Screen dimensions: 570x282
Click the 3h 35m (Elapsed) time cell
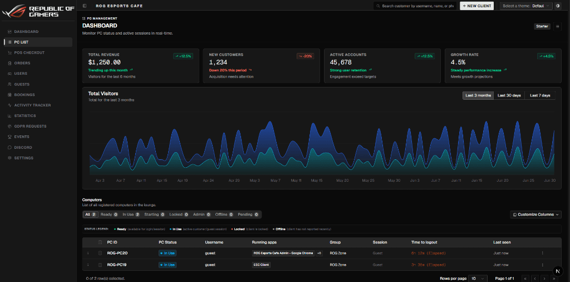[x=428, y=265]
